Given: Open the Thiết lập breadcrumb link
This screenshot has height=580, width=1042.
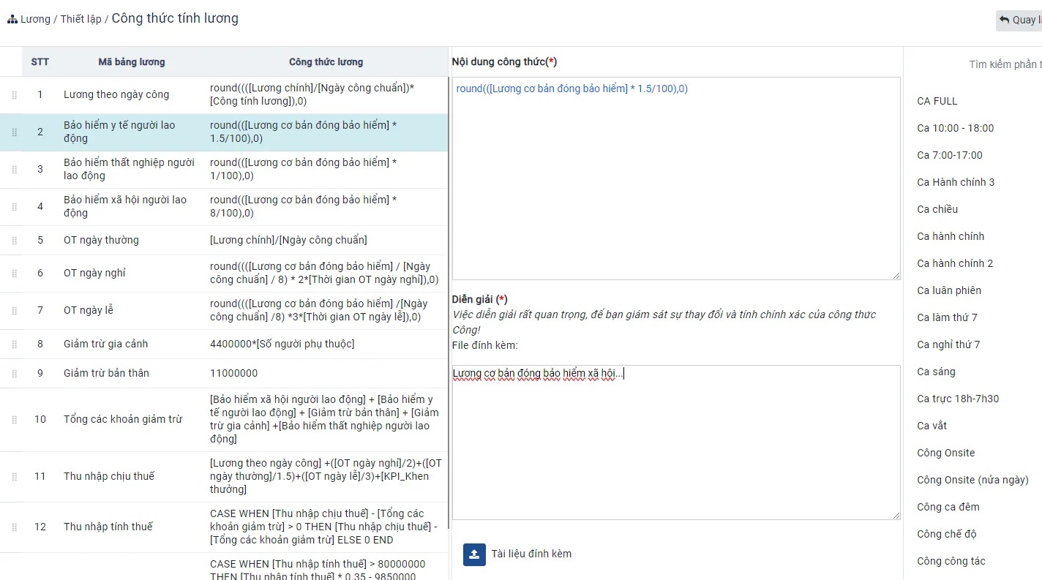Looking at the screenshot, I should (x=80, y=19).
